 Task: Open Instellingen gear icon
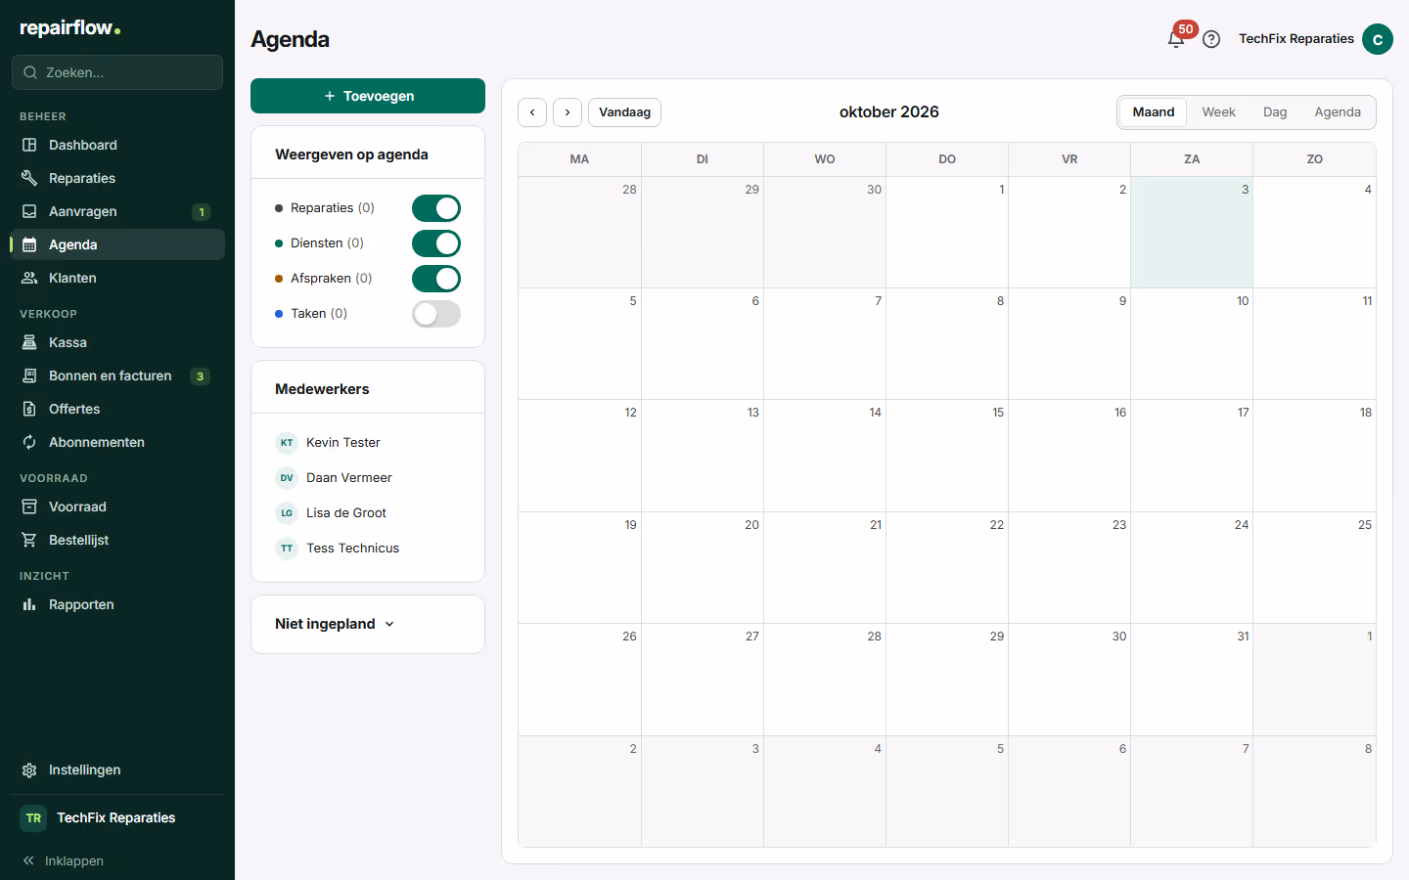pyautogui.click(x=29, y=770)
